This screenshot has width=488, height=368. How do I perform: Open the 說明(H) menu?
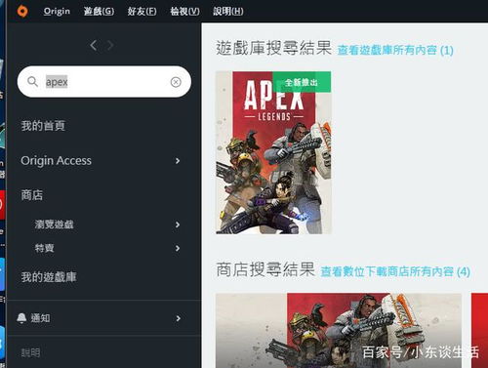227,11
